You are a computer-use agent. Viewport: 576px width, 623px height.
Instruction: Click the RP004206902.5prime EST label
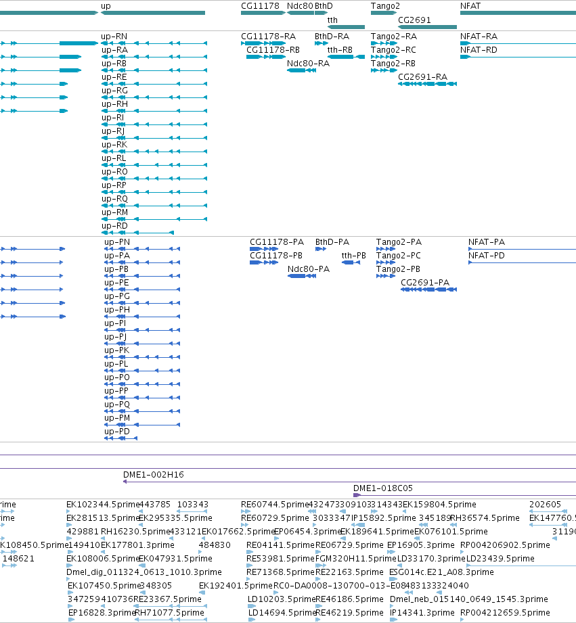[505, 545]
